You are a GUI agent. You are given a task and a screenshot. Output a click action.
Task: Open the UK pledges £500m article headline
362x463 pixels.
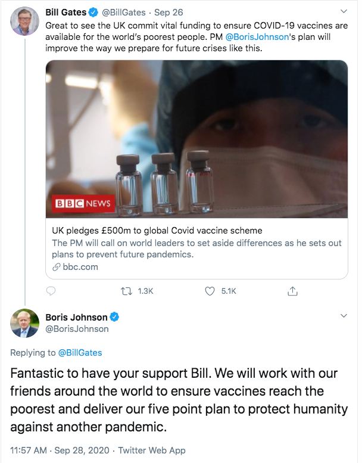(157, 230)
